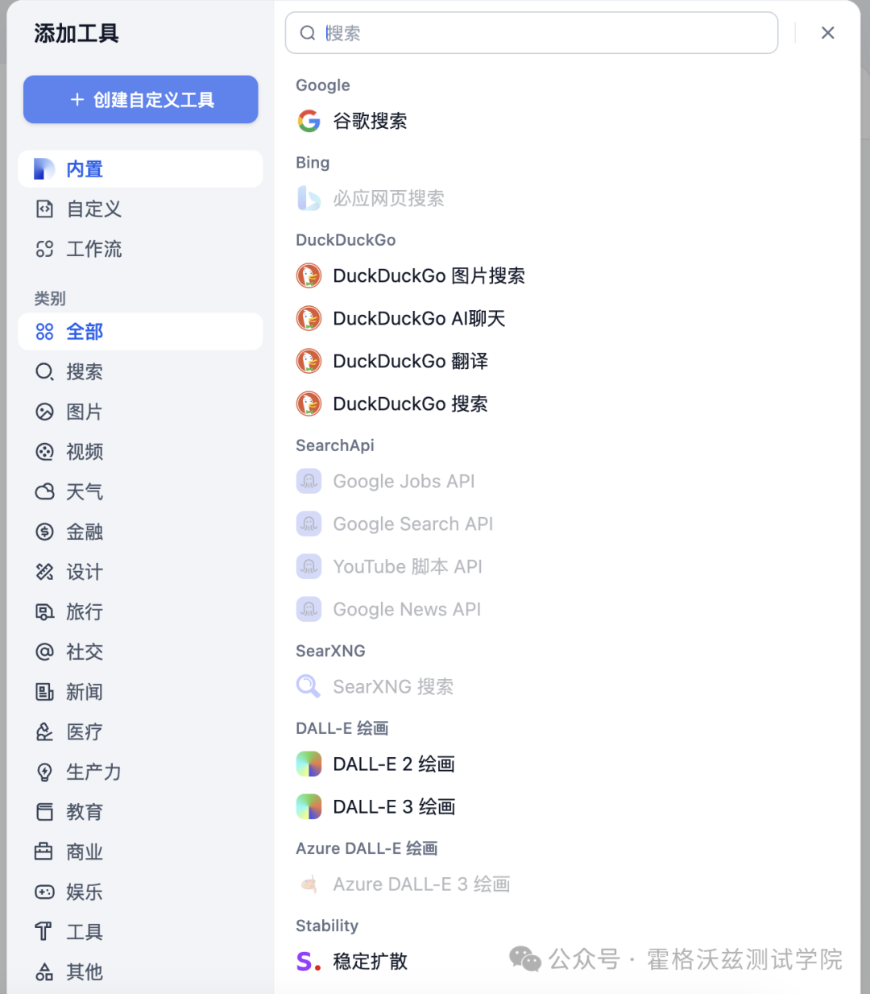Click the 搜索 search input field

(x=532, y=32)
